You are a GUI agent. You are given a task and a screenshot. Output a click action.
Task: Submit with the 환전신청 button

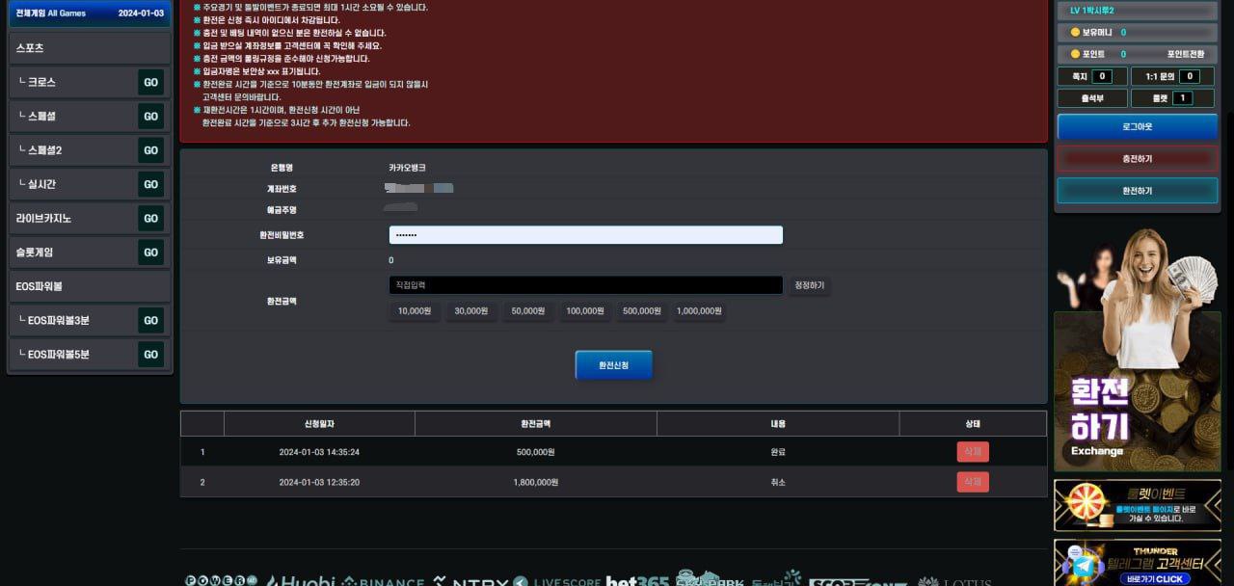(613, 365)
